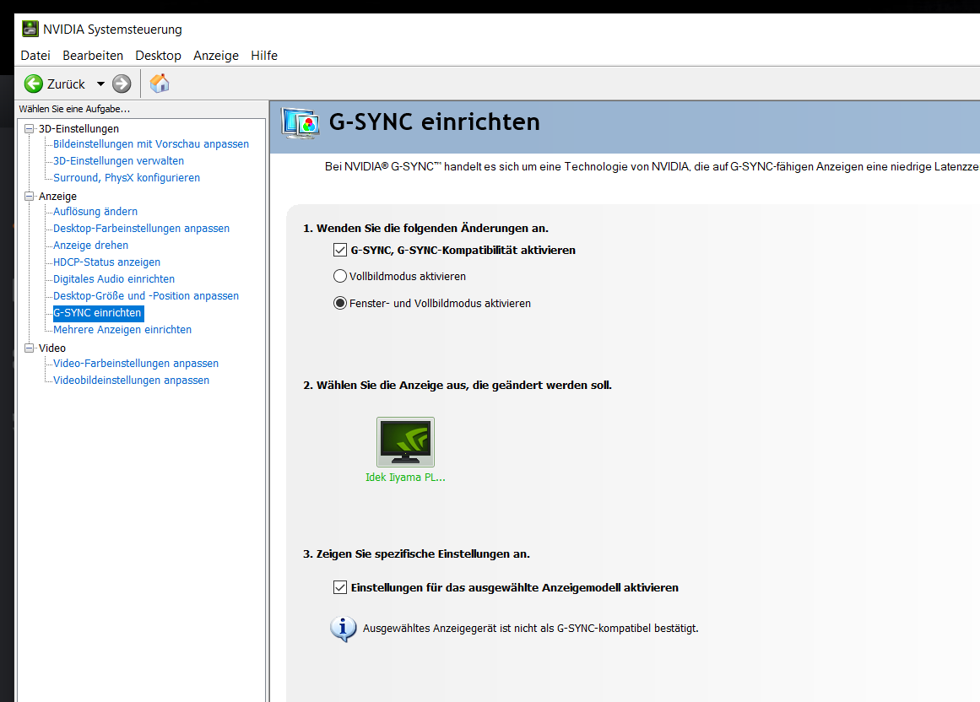This screenshot has width=980, height=702.
Task: Click the Wählen Sie eine Aufgabe label
Action: 74,109
